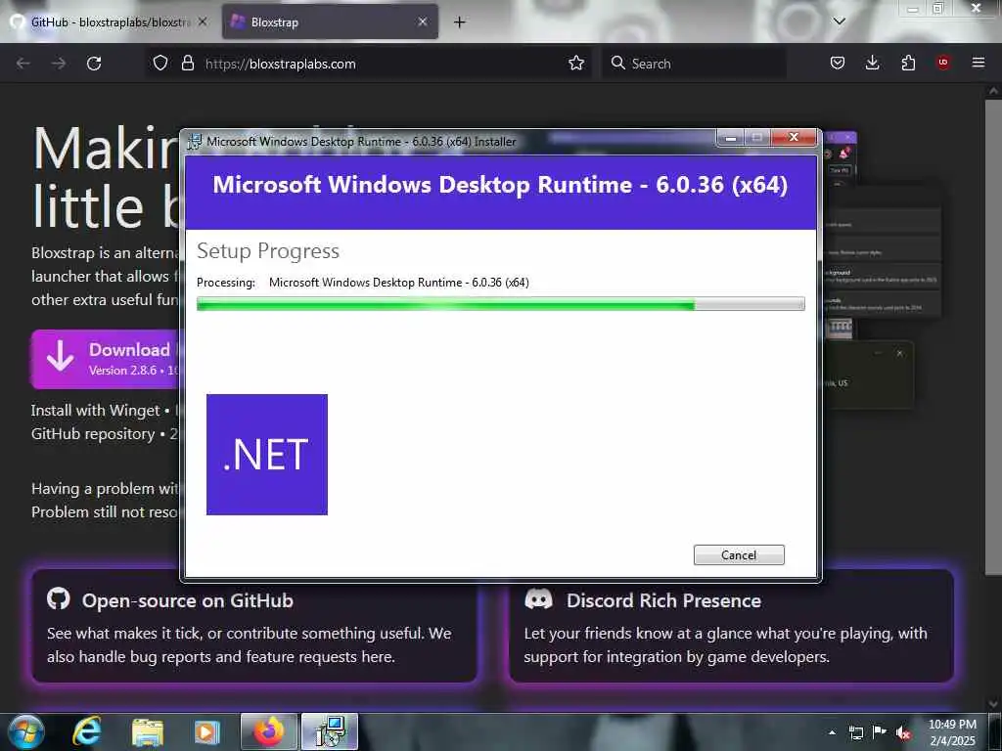Cancel the .NET Desktop Runtime installation

[x=739, y=554]
